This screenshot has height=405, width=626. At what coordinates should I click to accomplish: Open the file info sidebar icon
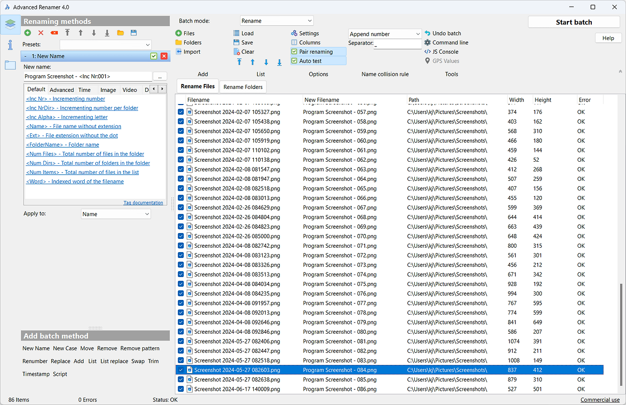(x=10, y=45)
